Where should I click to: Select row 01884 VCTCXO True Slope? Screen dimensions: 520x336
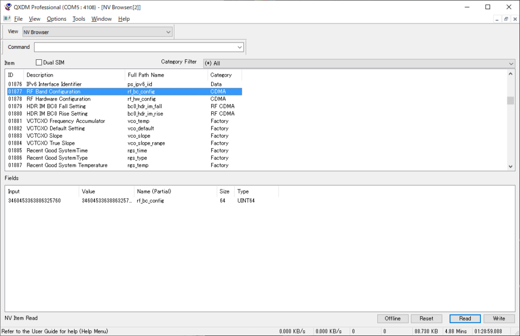click(125, 143)
